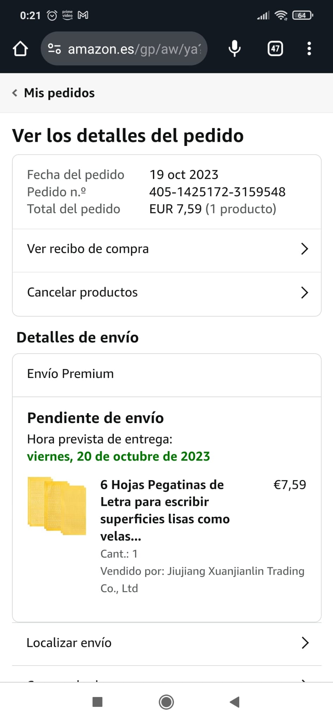Open the browser three-dot menu
Image resolution: width=333 pixels, height=722 pixels.
pyautogui.click(x=309, y=49)
